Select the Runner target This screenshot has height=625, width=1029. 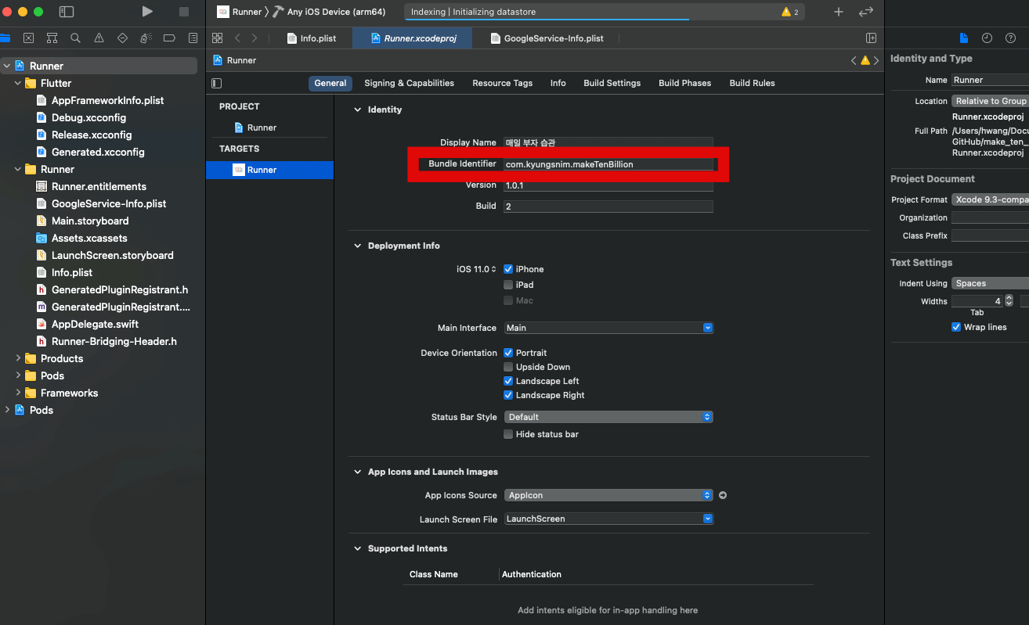[x=269, y=170]
